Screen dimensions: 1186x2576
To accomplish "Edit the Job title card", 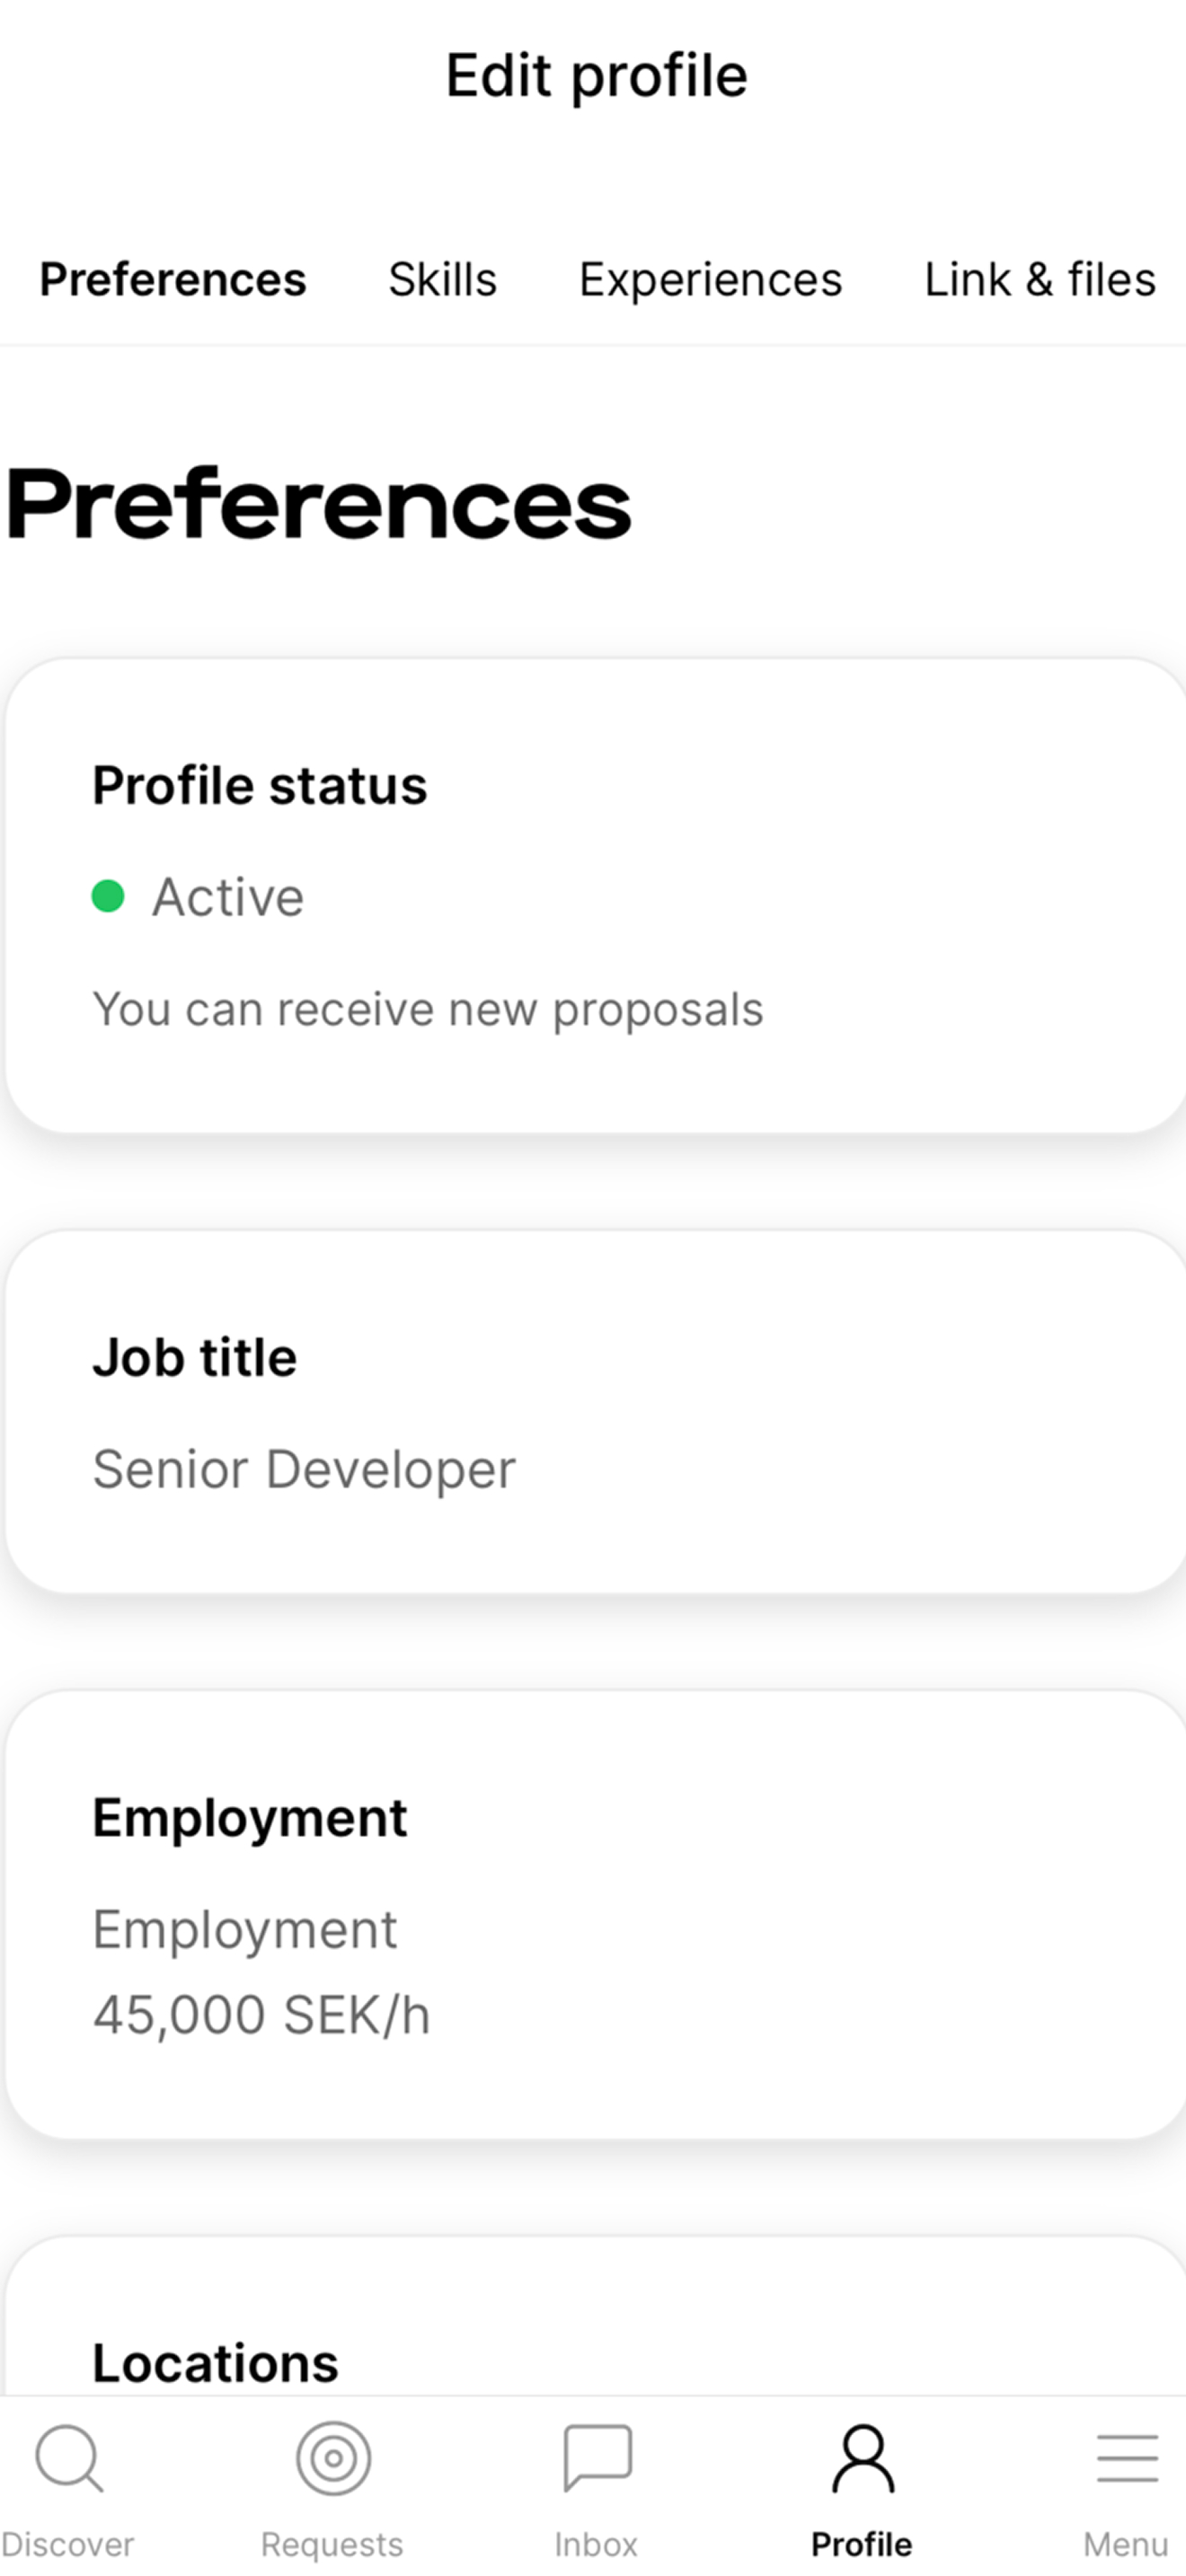I will click(x=596, y=1411).
